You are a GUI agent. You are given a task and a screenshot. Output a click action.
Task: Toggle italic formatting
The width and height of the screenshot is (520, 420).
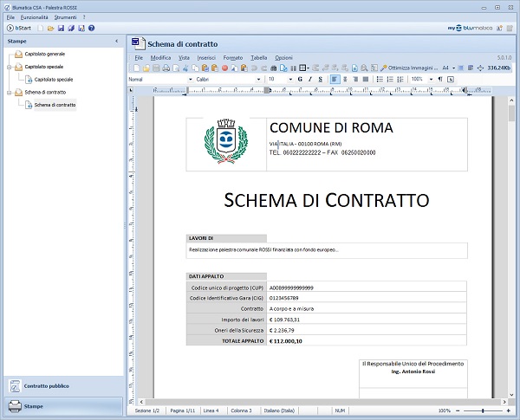click(309, 79)
